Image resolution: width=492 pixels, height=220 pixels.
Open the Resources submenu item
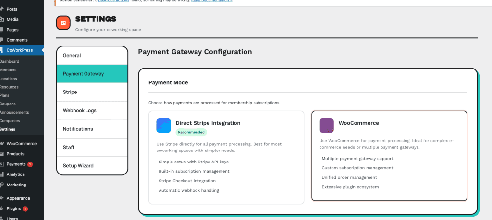point(9,87)
